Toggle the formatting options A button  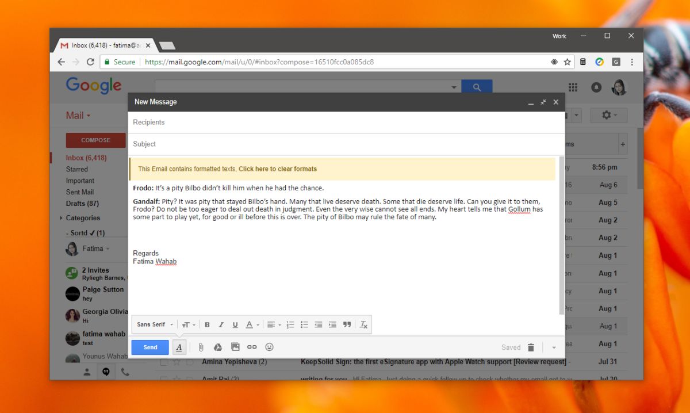(x=179, y=347)
